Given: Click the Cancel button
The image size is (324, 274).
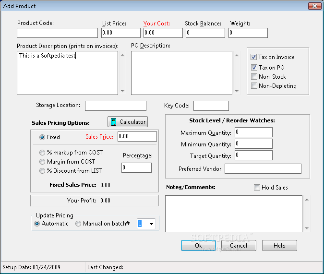Looking at the screenshot, I should 239,246.
